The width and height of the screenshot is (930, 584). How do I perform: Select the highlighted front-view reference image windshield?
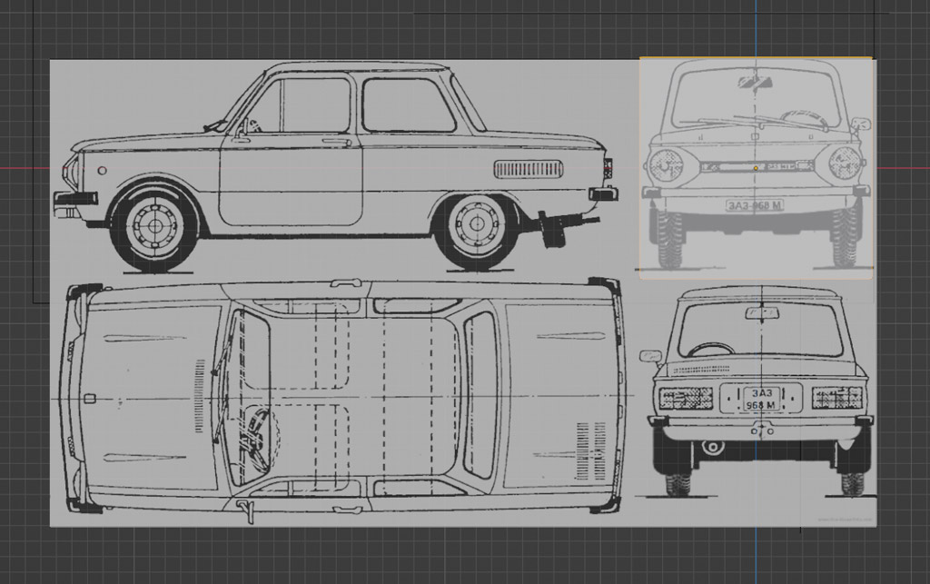(x=756, y=100)
